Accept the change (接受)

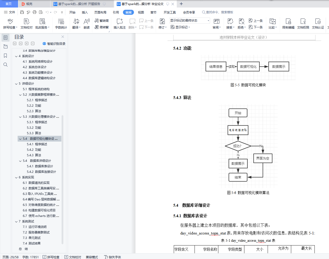click(230, 24)
